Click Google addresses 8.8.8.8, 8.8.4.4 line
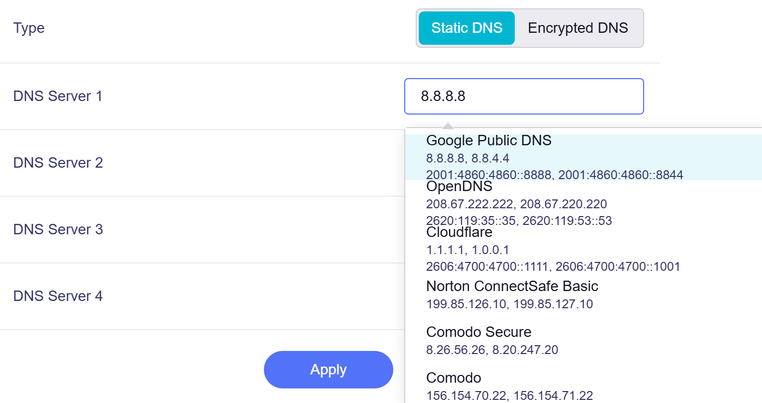The height and width of the screenshot is (403, 762). point(467,158)
